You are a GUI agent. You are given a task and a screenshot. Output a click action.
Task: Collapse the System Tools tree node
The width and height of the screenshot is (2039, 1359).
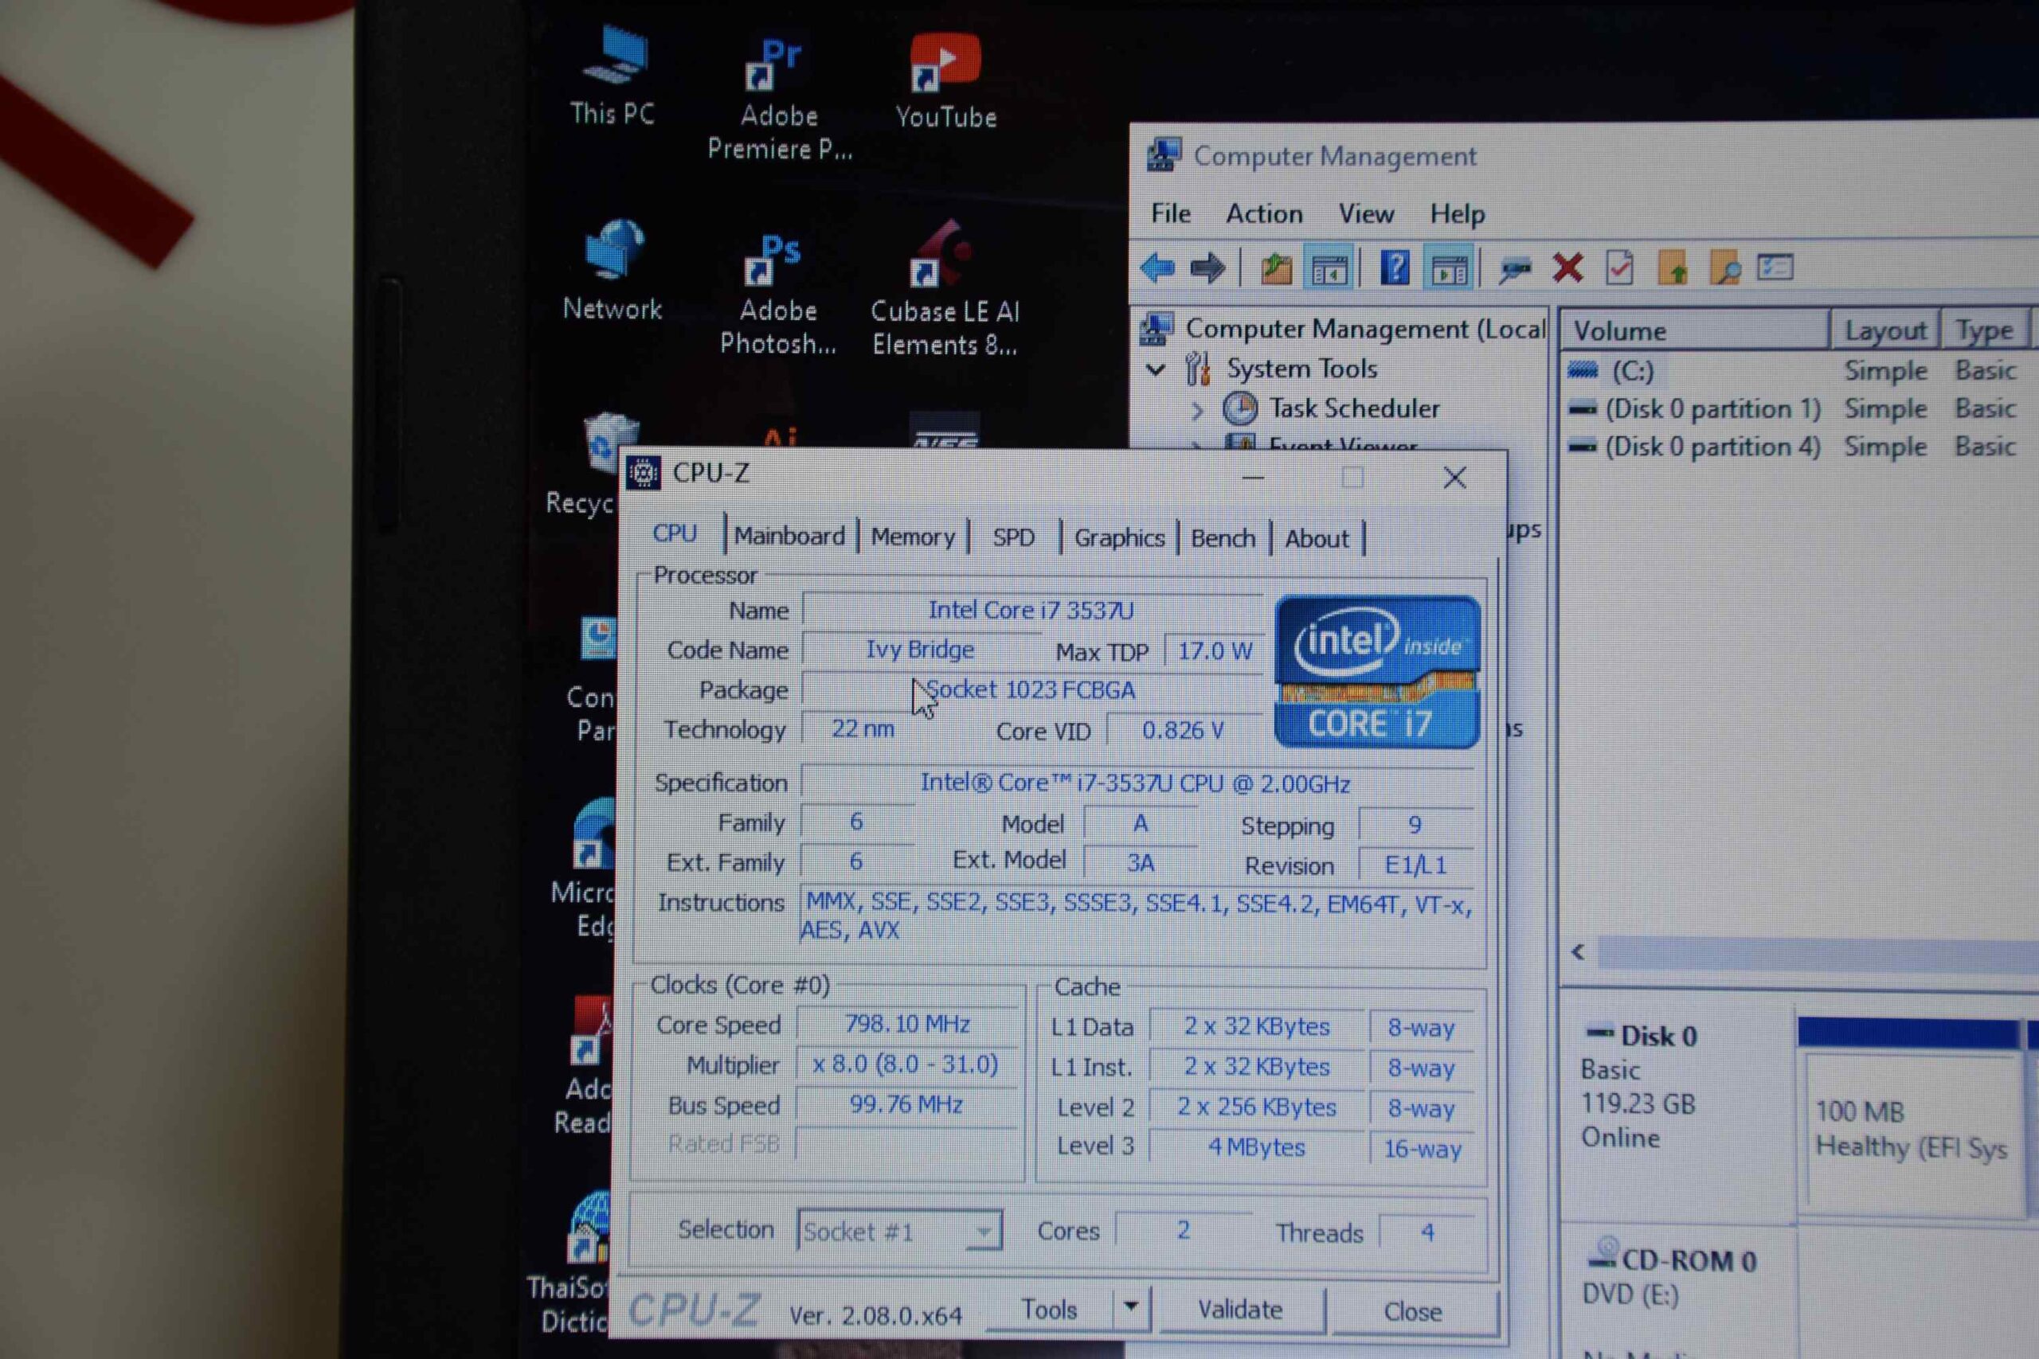(x=1156, y=370)
